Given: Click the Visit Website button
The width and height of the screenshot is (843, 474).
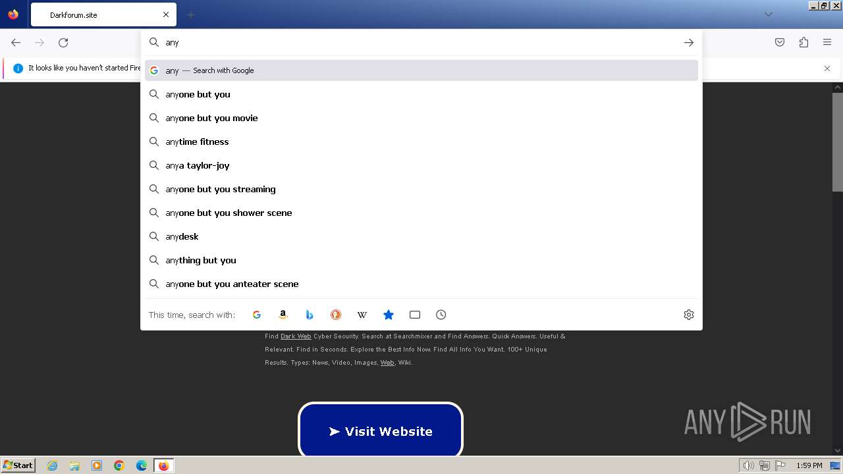Looking at the screenshot, I should (381, 430).
